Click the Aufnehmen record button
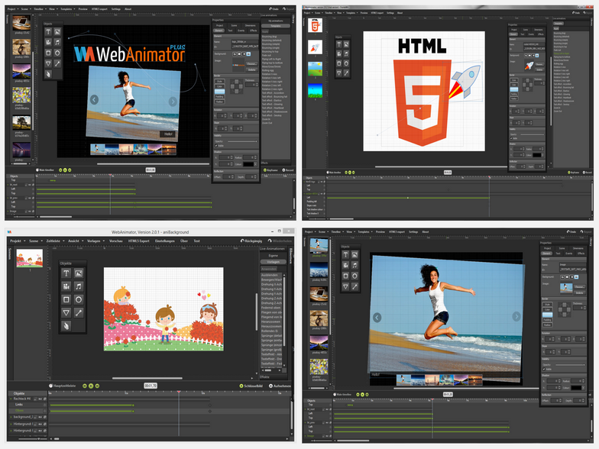This screenshot has width=599, height=449. click(280, 386)
